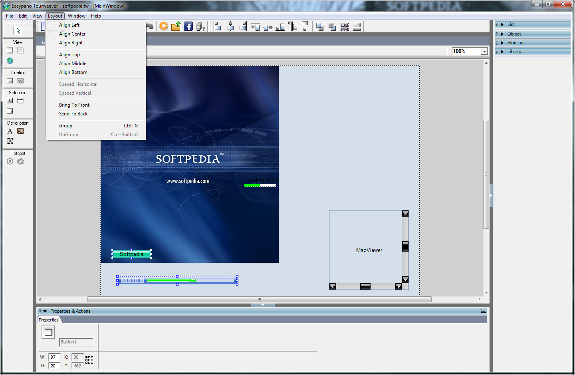Add a scene viewer from View tools
The image size is (575, 375).
tap(10, 51)
